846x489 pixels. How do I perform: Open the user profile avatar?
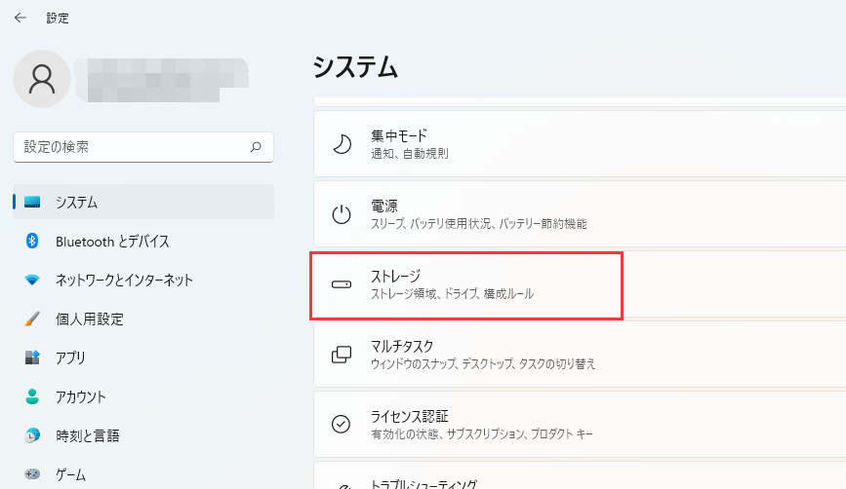[42, 79]
